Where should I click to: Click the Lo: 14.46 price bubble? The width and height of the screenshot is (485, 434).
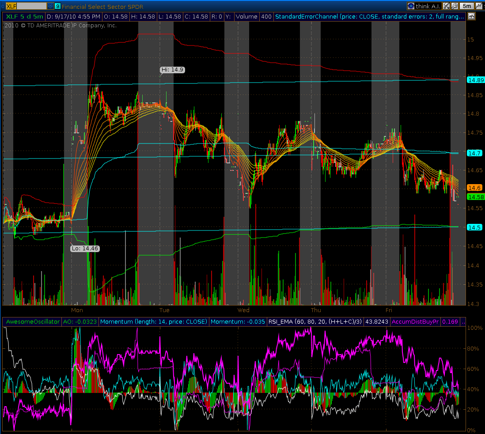(x=85, y=249)
